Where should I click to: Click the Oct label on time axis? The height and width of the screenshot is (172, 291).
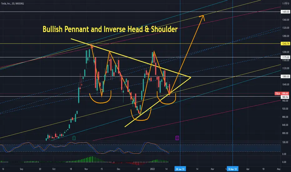[54, 169]
